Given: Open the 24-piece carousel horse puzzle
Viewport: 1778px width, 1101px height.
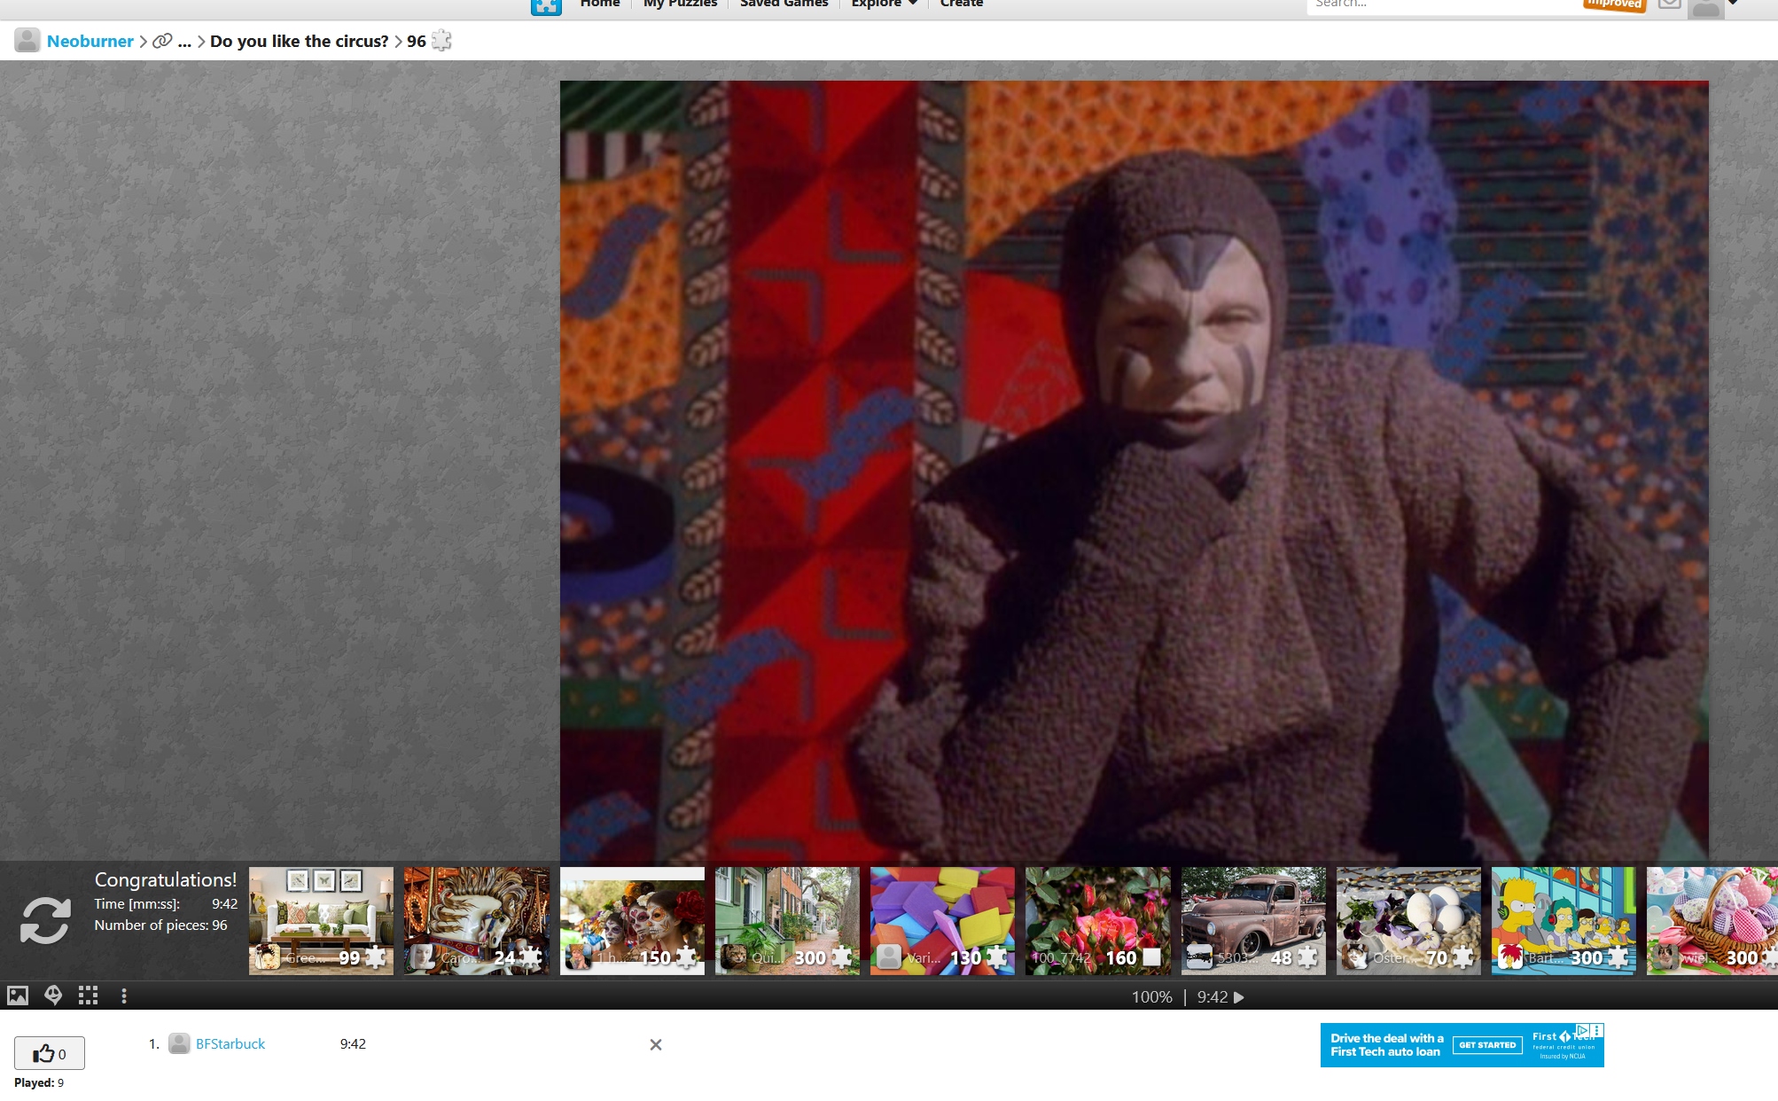Looking at the screenshot, I should click(x=477, y=921).
